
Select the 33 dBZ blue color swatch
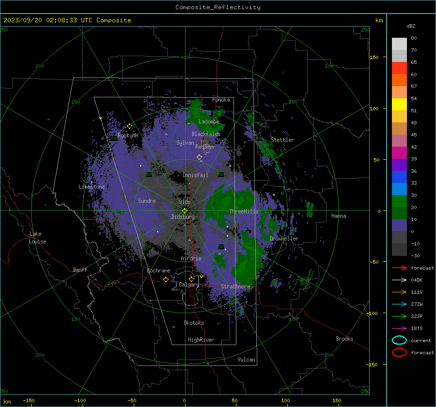[x=399, y=177]
